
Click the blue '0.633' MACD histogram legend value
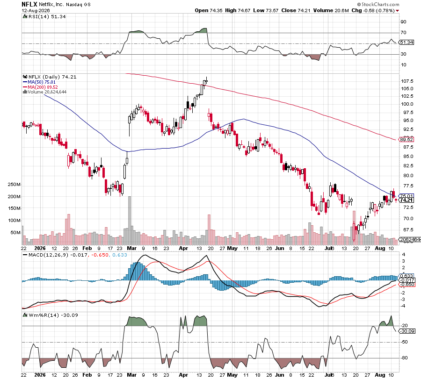[119, 255]
